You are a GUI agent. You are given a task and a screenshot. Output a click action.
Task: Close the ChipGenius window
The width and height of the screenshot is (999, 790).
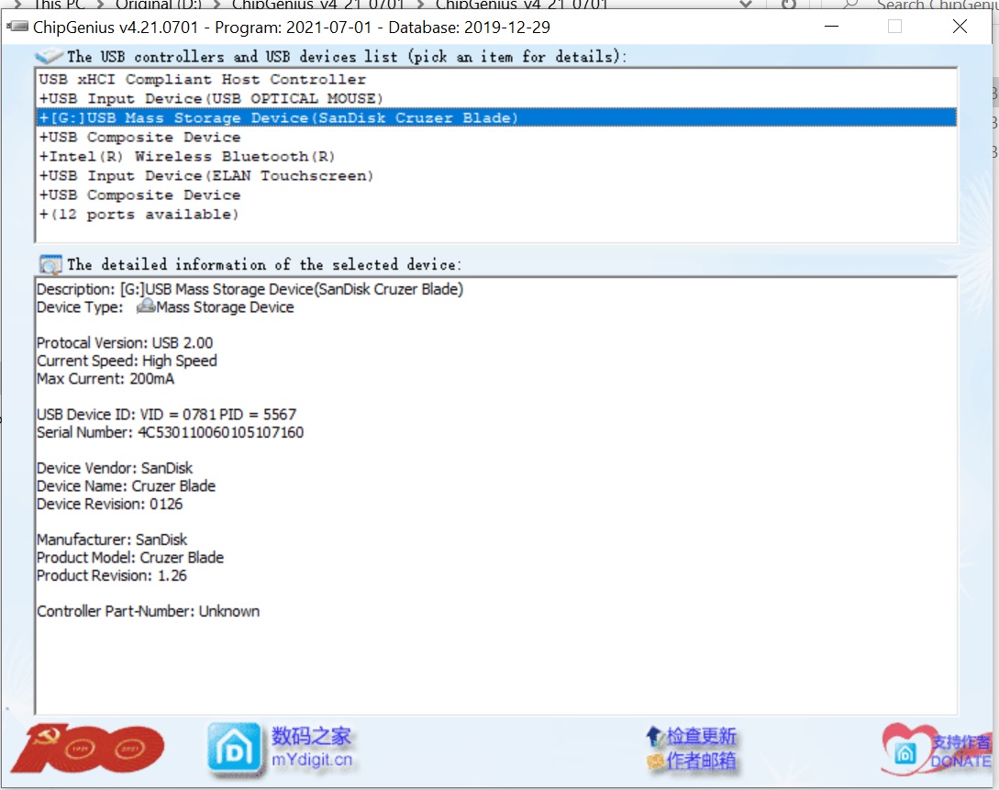click(x=960, y=26)
